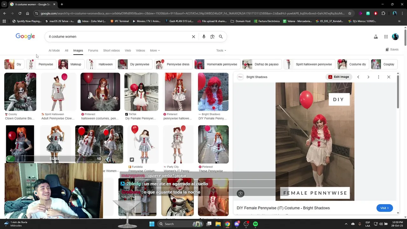Open the Web results tab
Viewport: 407px width, 229px height.
(x=128, y=51)
